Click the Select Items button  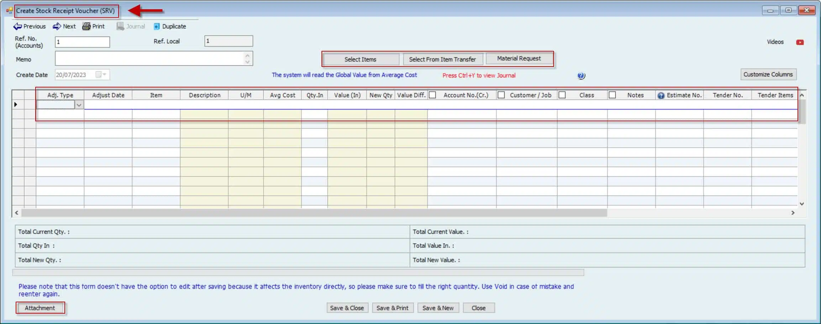[360, 59]
